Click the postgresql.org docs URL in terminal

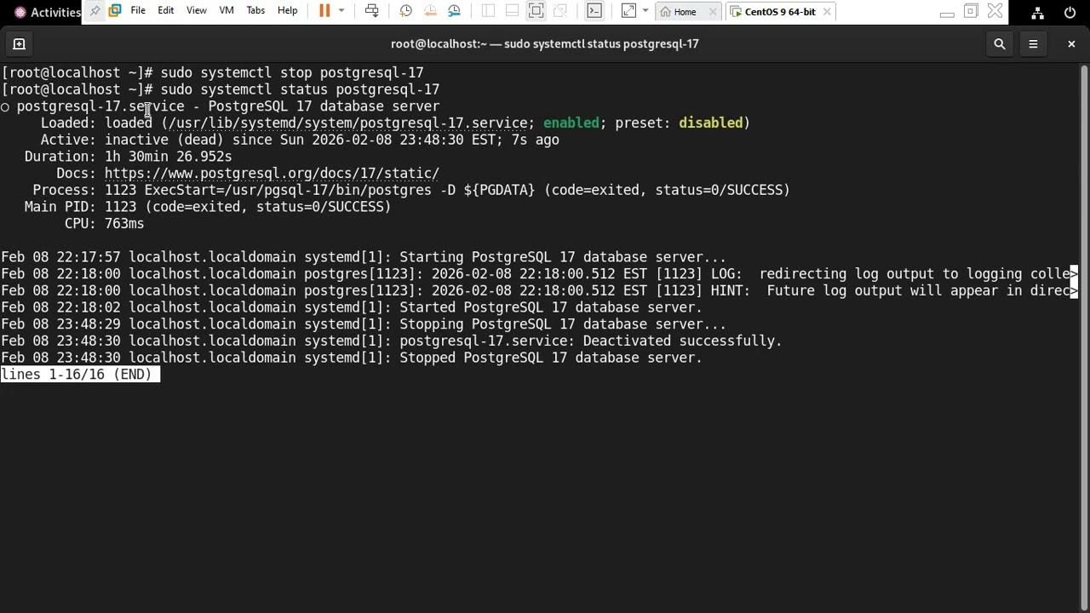(x=272, y=173)
